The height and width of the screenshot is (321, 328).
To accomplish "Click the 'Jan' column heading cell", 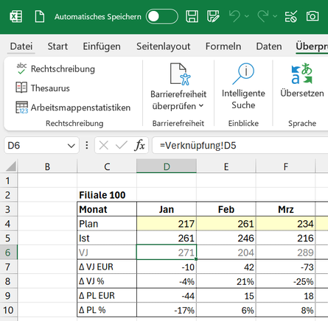I will 167,209.
